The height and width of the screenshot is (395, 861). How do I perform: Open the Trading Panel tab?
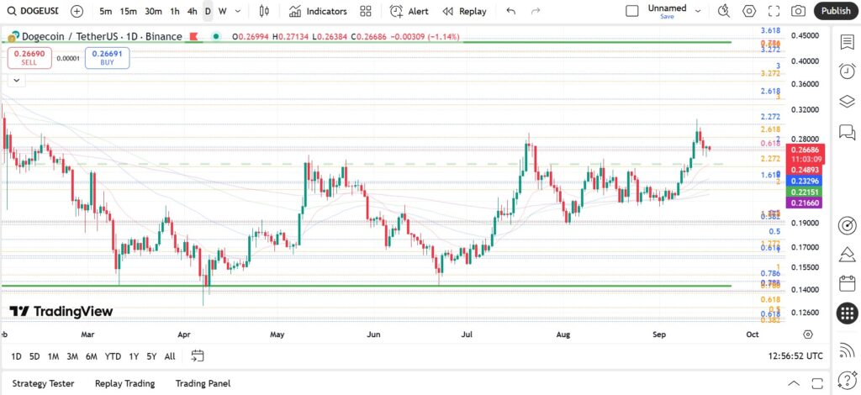tap(203, 383)
